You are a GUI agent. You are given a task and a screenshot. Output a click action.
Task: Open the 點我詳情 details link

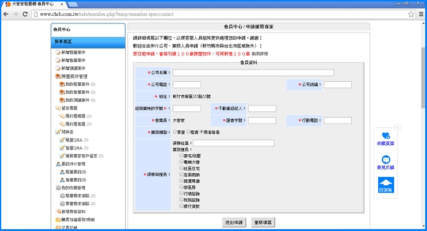pyautogui.click(x=259, y=54)
